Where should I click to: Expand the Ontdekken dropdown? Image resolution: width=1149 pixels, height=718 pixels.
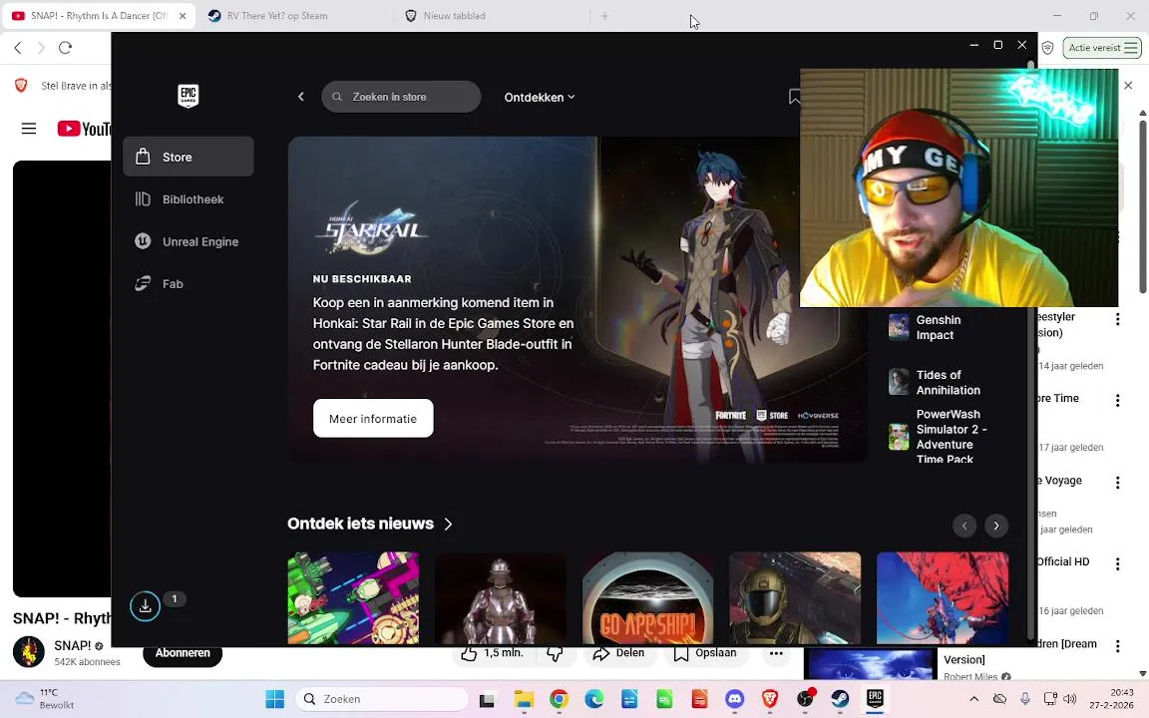pos(540,97)
